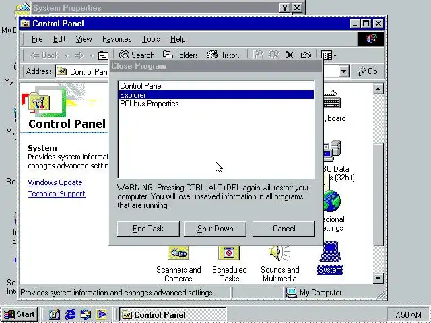Viewport: 431px width, 323px height.
Task: Open the View menu
Action: tap(84, 39)
